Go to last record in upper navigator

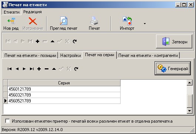tap(30, 41)
